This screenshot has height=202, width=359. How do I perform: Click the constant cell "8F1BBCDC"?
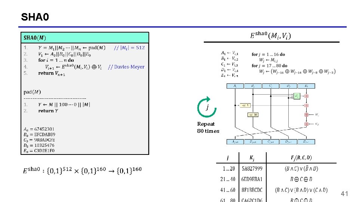[x=252, y=190]
